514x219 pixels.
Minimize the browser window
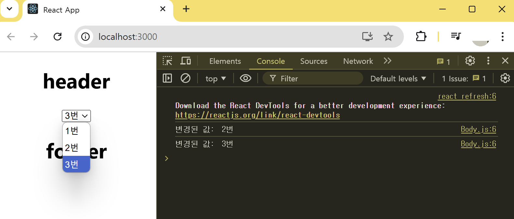pos(443,9)
